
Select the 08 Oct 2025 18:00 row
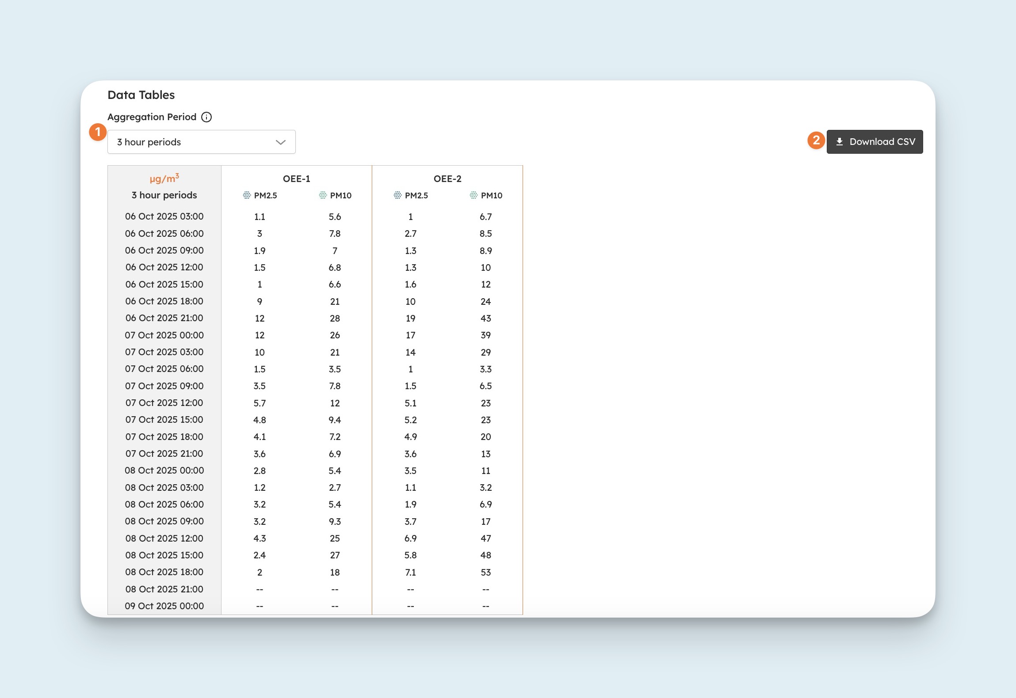click(x=164, y=572)
